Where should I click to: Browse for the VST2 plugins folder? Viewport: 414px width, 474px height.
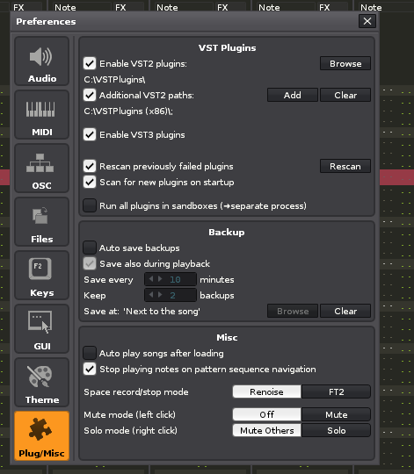pyautogui.click(x=345, y=63)
